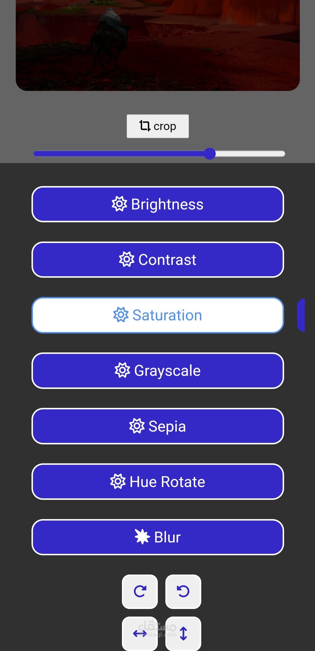
Task: Click the edited image preview
Action: coord(157,44)
